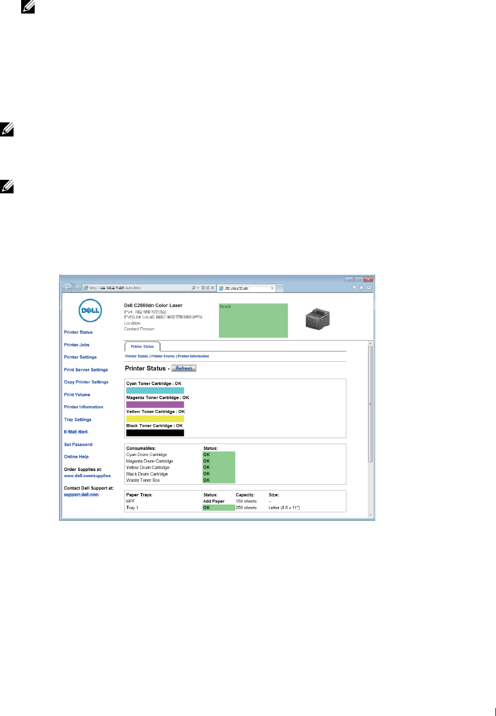Image resolution: width=496 pixels, height=716 pixels.
Task: Open the browser Home icon
Action: 355,288
